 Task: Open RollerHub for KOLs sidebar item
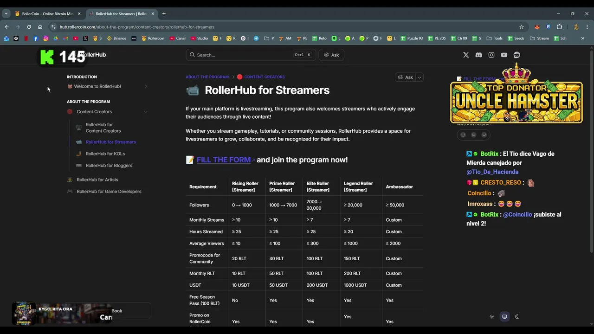pyautogui.click(x=105, y=154)
